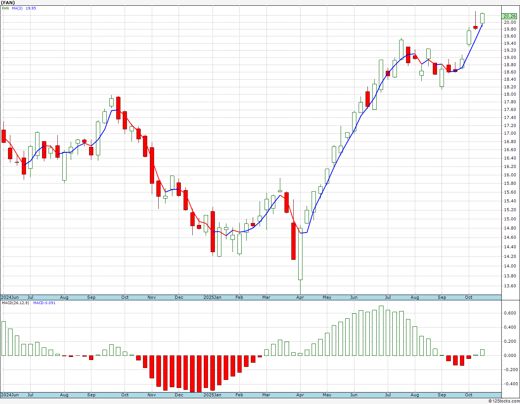Click Apr on the MACD panel date axis
520x404 pixels.
pos(300,395)
